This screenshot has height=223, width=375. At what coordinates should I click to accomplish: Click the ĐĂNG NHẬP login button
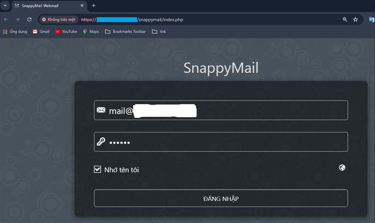coord(221,198)
